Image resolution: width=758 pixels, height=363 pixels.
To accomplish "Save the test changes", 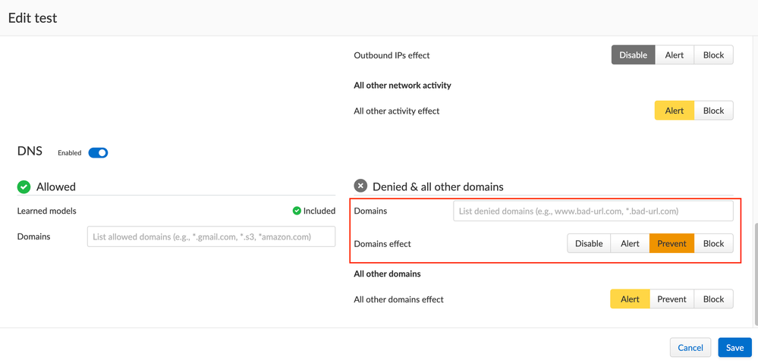I will click(734, 348).
